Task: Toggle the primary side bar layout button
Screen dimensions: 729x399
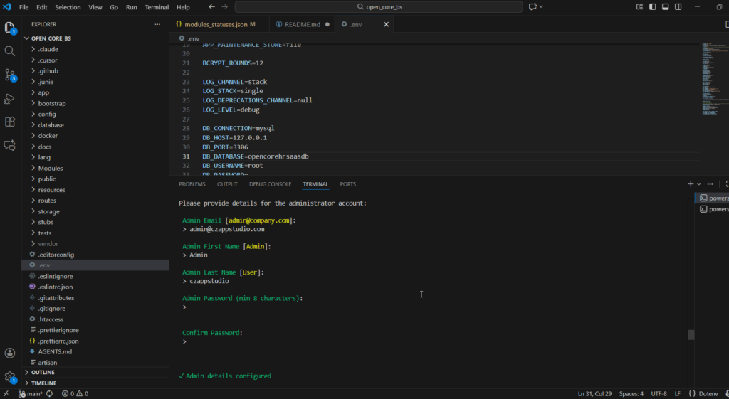Action: (x=652, y=7)
